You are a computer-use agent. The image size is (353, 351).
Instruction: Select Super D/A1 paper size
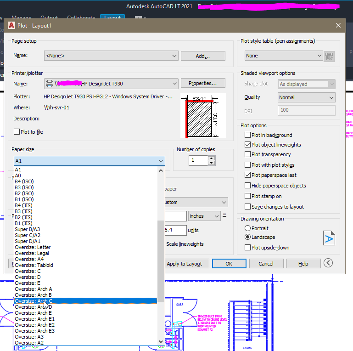(x=85, y=241)
